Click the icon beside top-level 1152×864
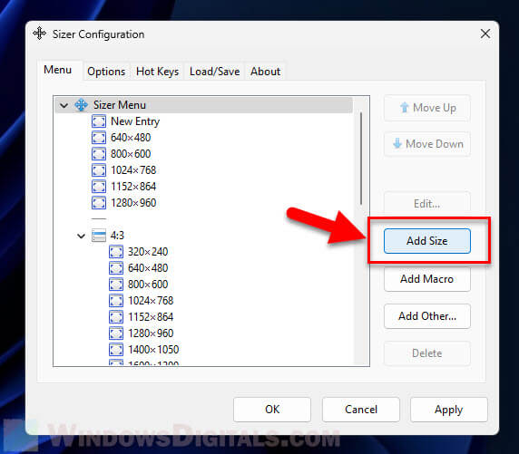This screenshot has width=519, height=454. pos(99,187)
